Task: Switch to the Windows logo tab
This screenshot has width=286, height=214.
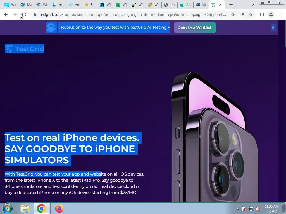Action: 10,5
